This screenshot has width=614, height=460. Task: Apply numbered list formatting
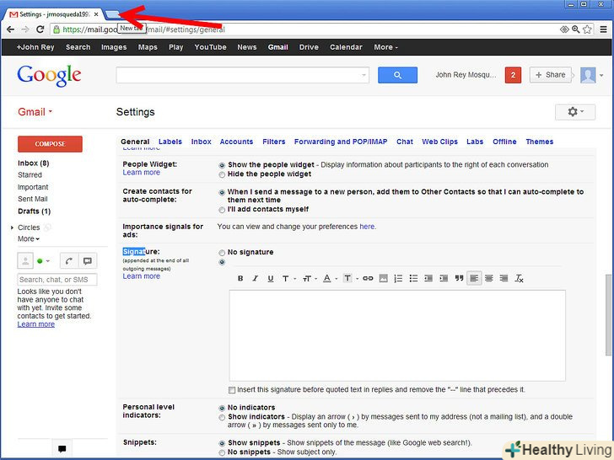pos(398,279)
